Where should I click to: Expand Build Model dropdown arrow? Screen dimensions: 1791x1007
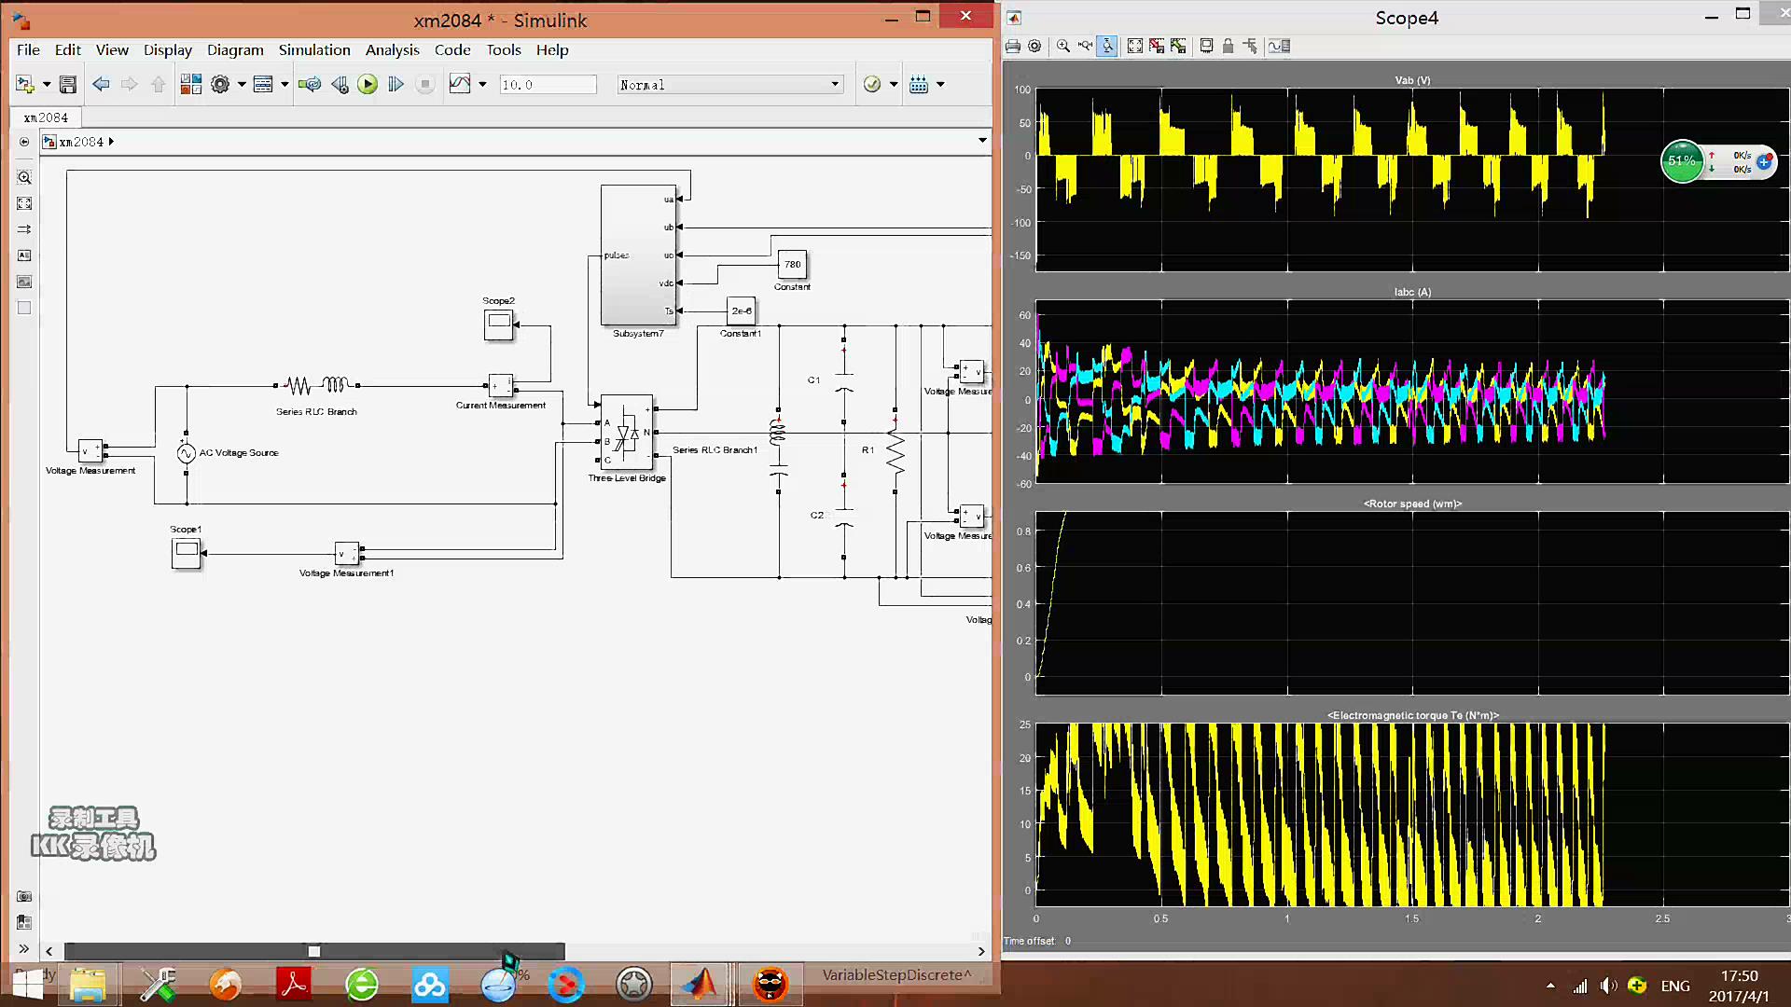(940, 85)
